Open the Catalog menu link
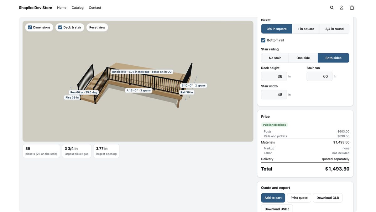 [x=77, y=8]
